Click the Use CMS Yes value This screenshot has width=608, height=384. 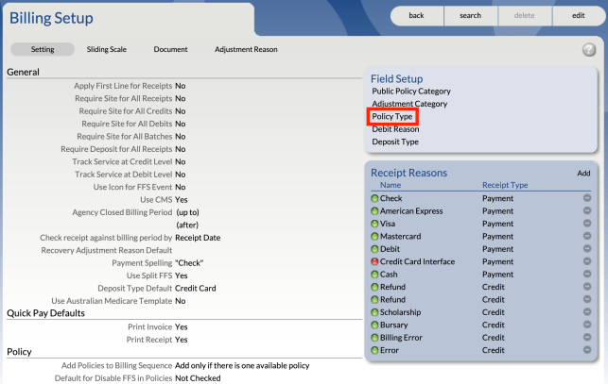(182, 200)
